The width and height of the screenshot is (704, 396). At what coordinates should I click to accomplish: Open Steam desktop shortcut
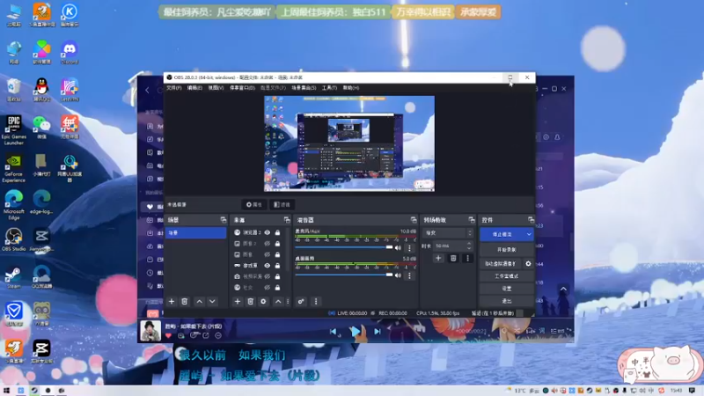[x=13, y=277]
